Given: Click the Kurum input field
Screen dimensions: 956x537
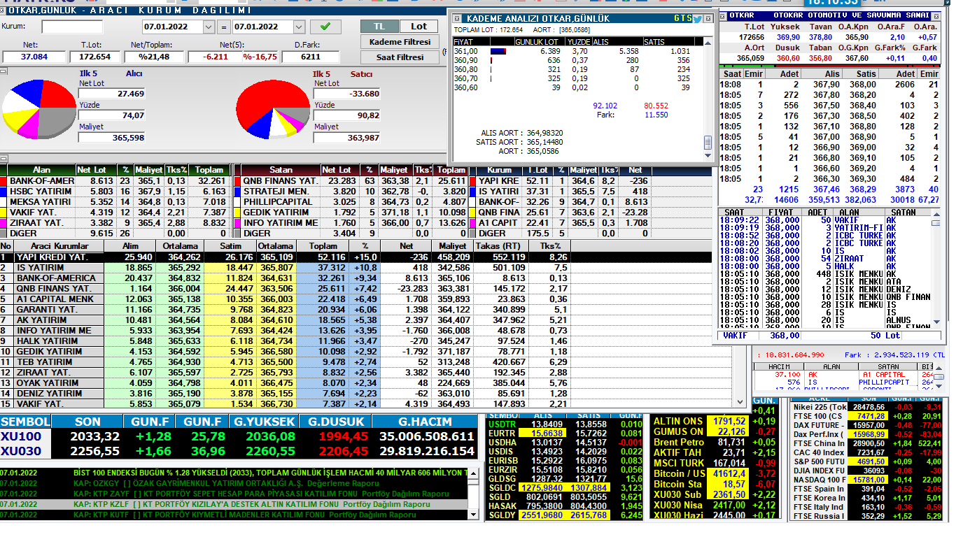Looking at the screenshot, I should [x=72, y=27].
